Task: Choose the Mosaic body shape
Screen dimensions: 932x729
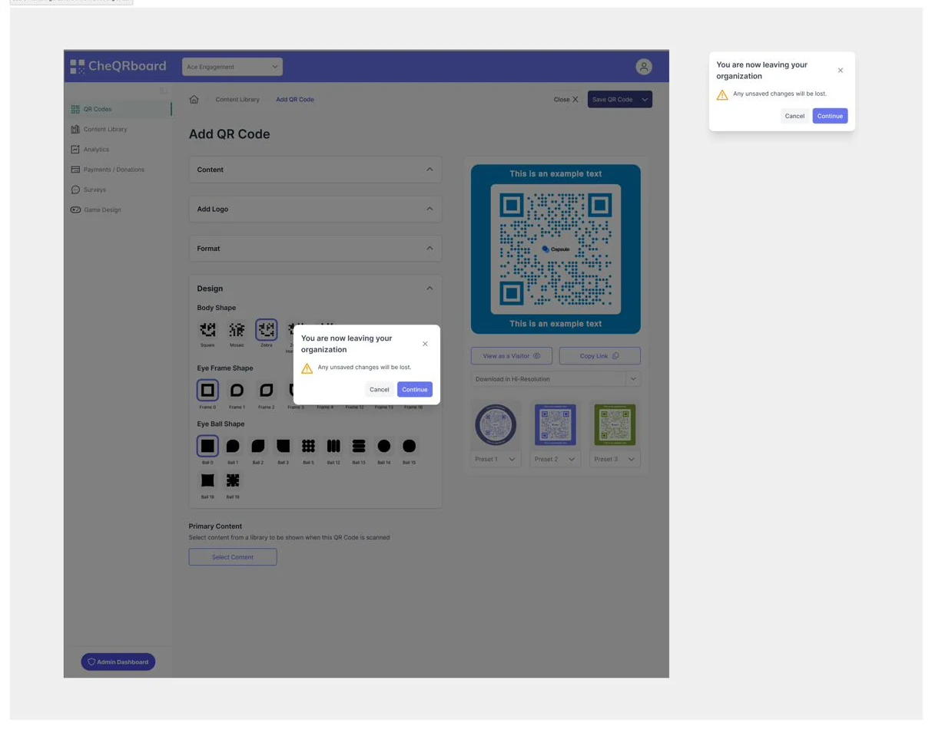Action: tap(237, 330)
